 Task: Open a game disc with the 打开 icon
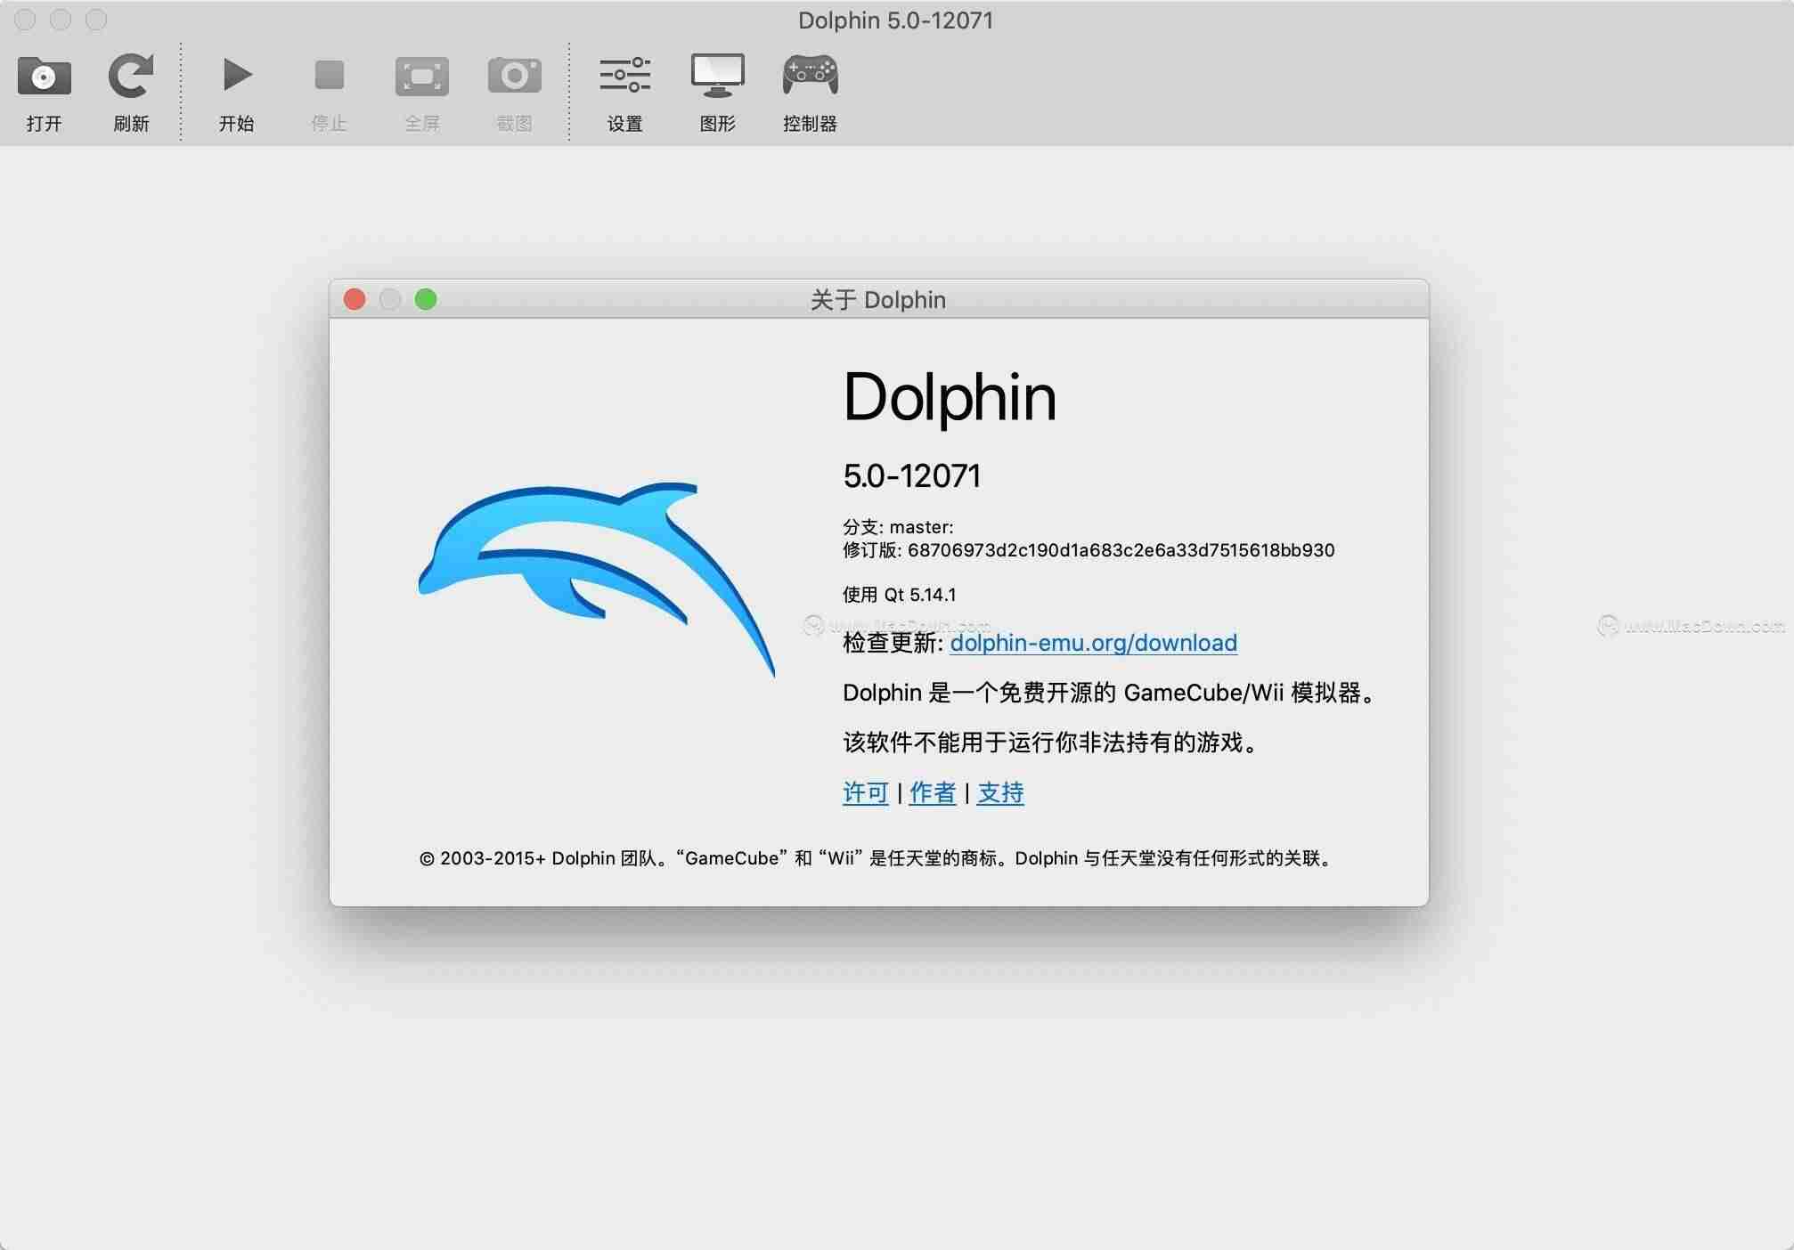click(44, 77)
